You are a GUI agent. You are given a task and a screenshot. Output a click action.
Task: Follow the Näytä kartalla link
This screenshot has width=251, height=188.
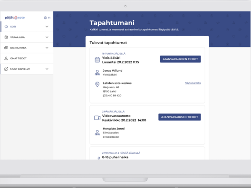pyautogui.click(x=193, y=83)
